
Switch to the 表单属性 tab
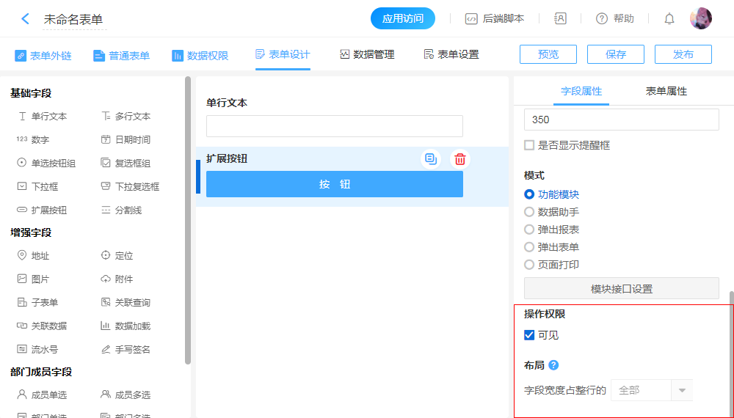[666, 91]
